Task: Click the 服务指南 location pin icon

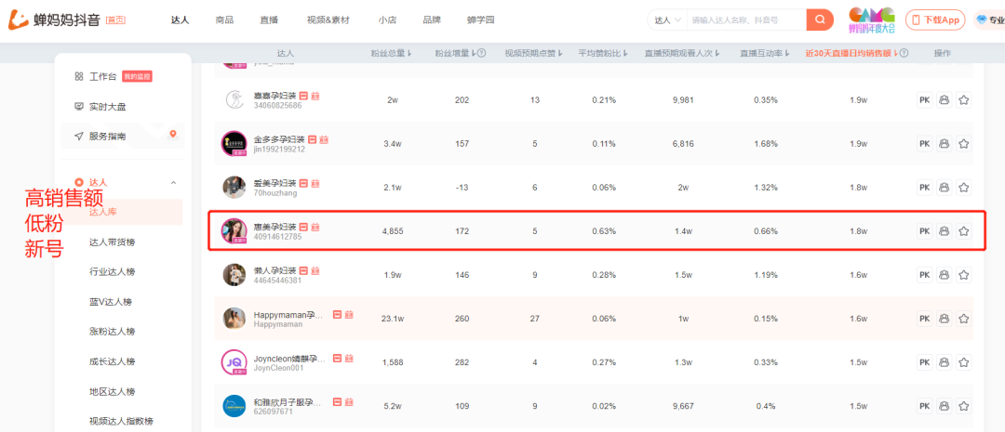Action: [x=172, y=136]
